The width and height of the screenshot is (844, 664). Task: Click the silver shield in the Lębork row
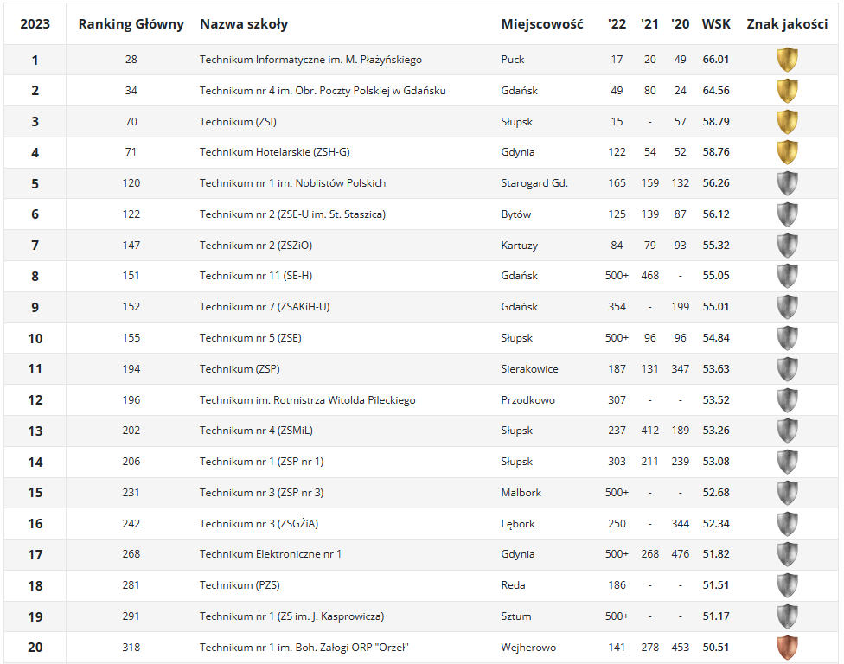coord(787,524)
